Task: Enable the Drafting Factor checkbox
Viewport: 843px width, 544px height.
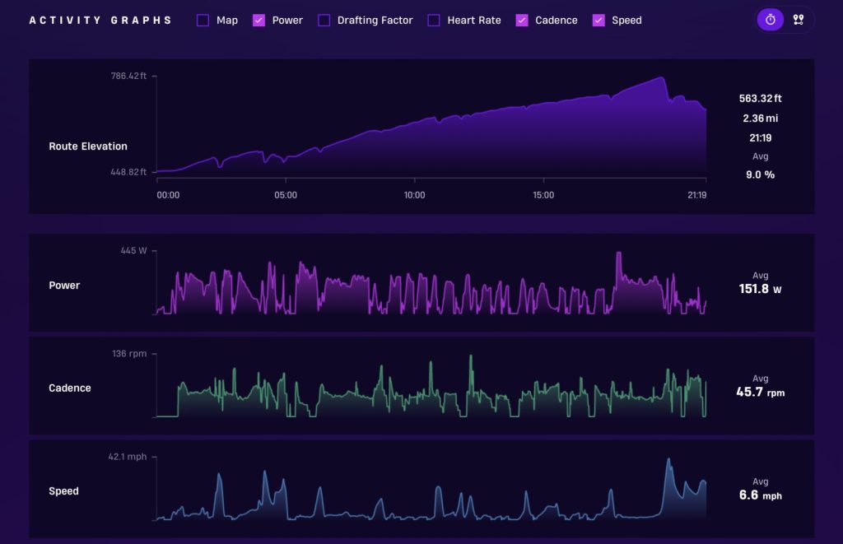Action: (324, 21)
